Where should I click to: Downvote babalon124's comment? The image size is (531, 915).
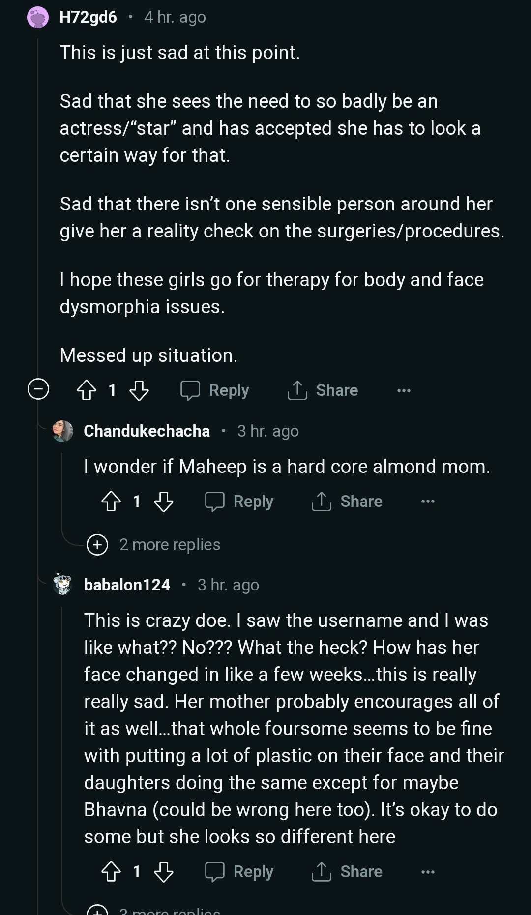point(164,872)
